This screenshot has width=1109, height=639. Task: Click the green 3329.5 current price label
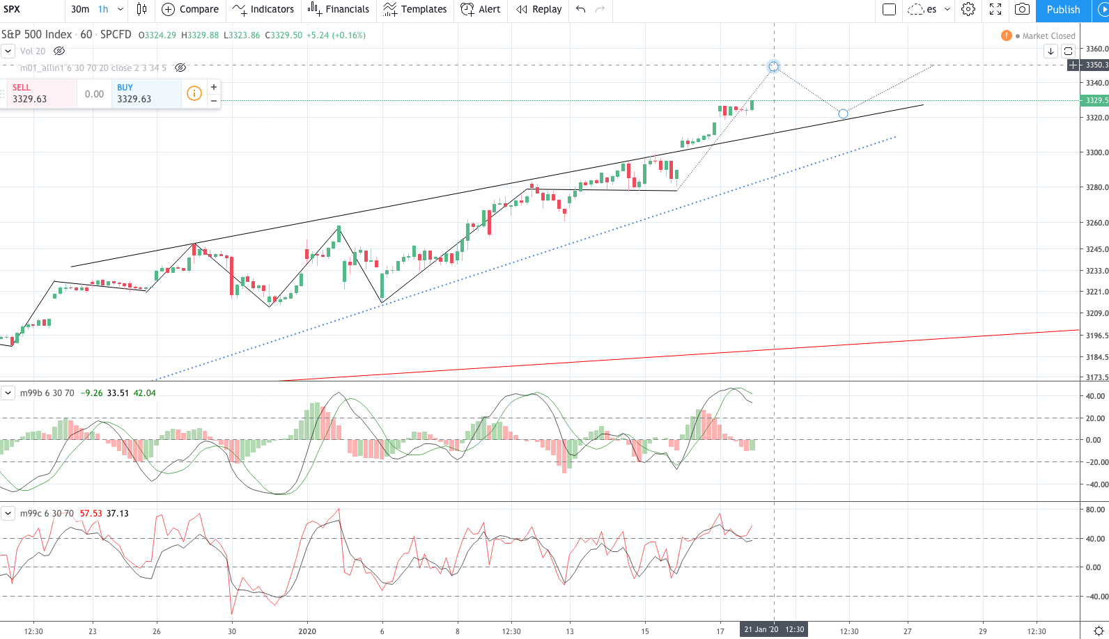[1094, 100]
